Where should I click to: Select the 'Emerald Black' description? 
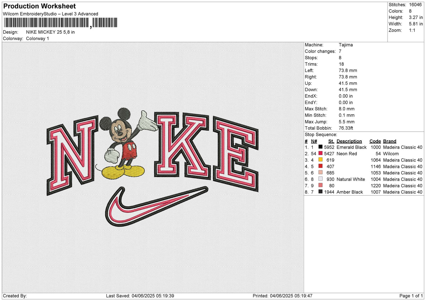pos(351,147)
